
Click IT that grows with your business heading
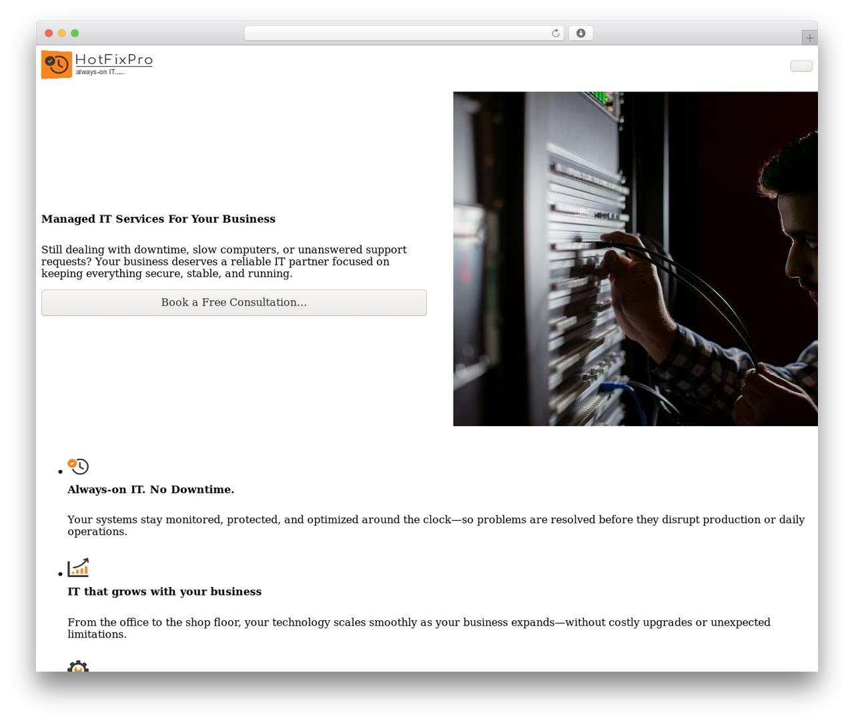tap(164, 592)
